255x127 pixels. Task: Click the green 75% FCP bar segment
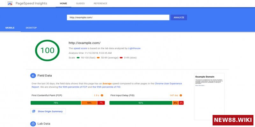pyautogui.click(x=56, y=103)
